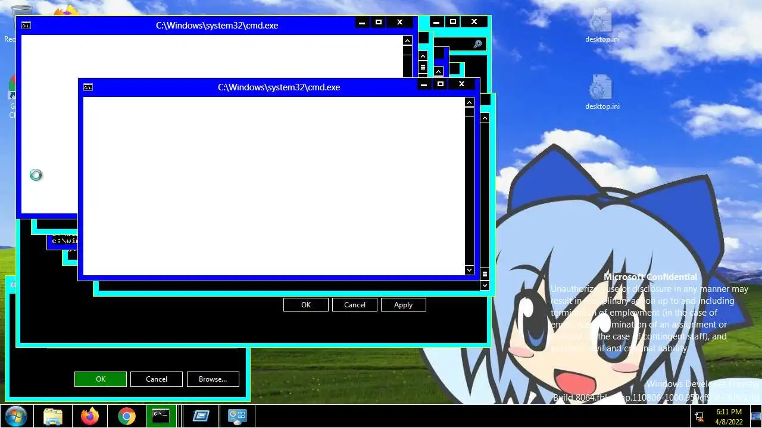The image size is (762, 428).
Task: Open File Explorer from the taskbar
Action: coord(53,416)
